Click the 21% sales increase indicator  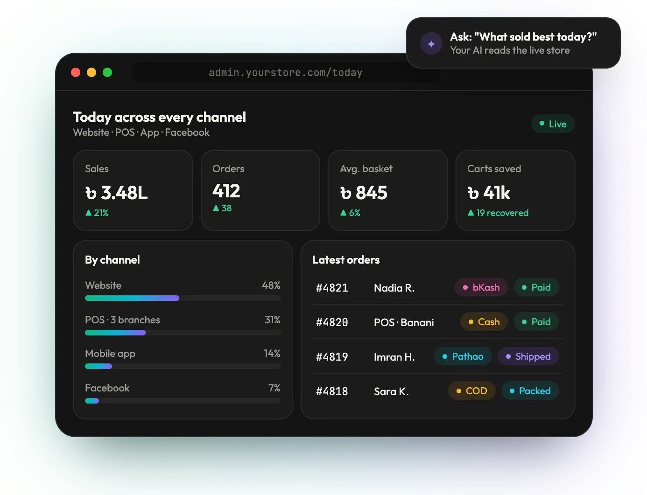[97, 213]
